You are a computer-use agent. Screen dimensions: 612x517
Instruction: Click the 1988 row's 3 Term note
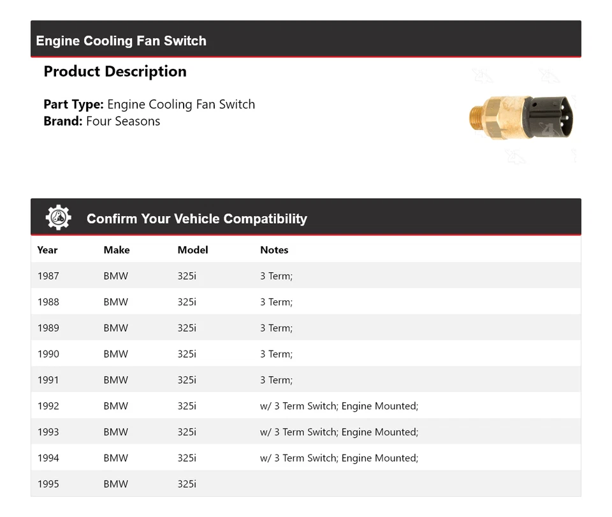[276, 302]
